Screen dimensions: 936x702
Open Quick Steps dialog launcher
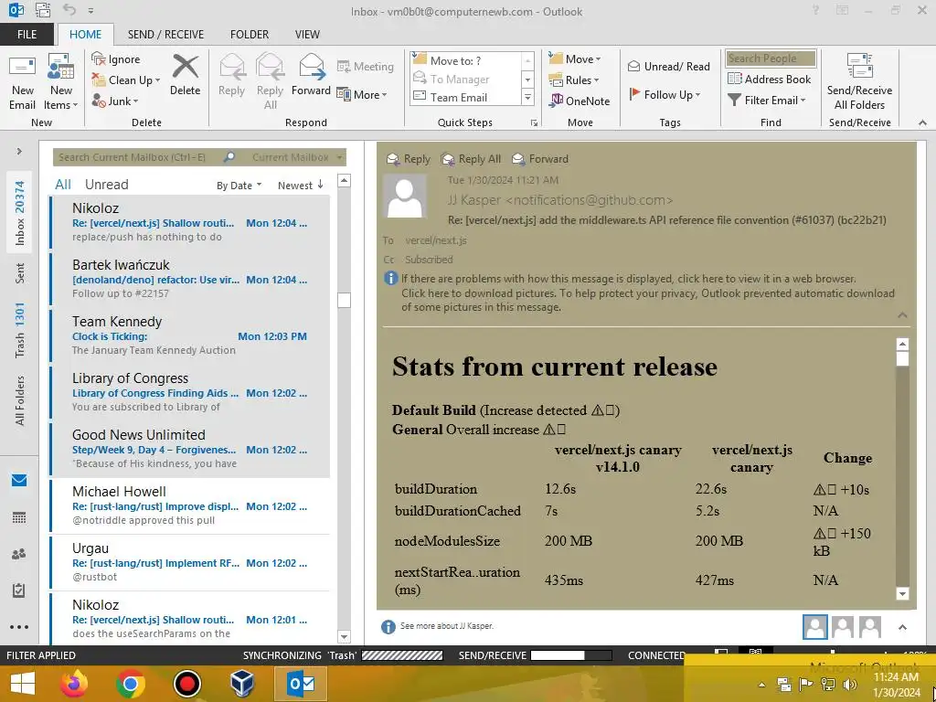[x=534, y=123]
